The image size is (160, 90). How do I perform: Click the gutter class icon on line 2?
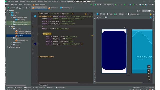[35, 16]
